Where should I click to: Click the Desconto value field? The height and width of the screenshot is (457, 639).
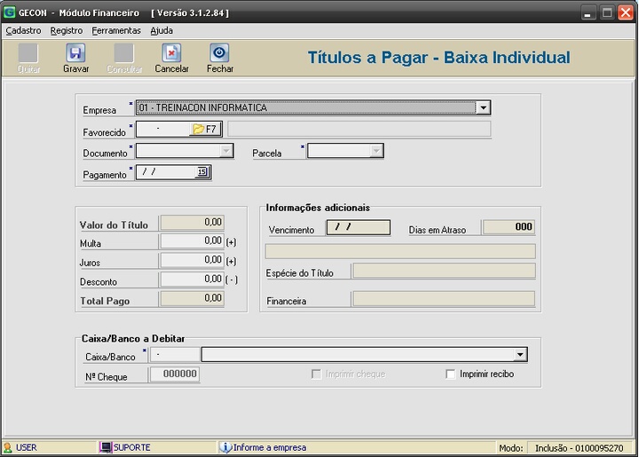pos(191,280)
